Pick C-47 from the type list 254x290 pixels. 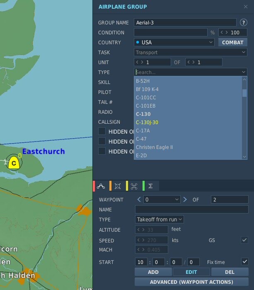tap(188, 139)
